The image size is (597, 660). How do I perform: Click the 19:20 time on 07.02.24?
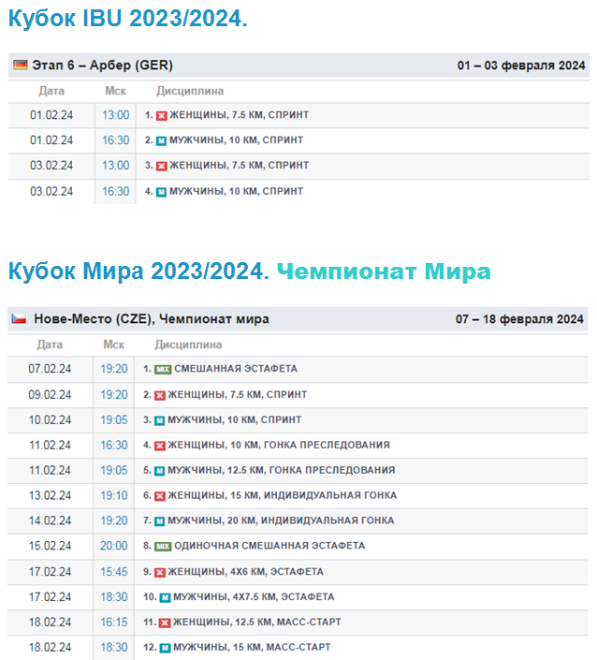click(114, 369)
